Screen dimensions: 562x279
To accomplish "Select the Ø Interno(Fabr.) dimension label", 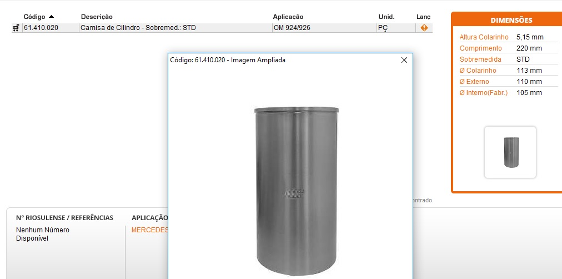I will pyautogui.click(x=483, y=93).
